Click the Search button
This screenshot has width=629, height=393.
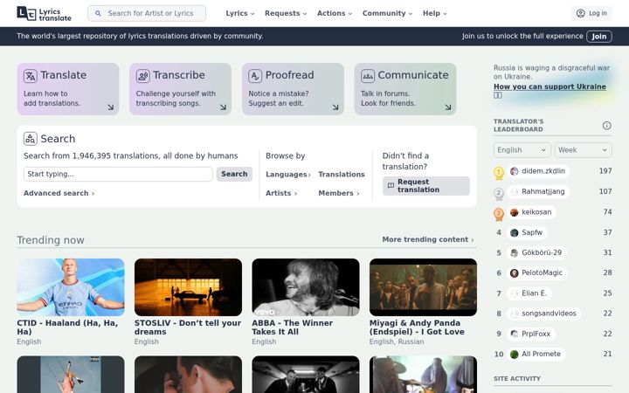point(234,174)
